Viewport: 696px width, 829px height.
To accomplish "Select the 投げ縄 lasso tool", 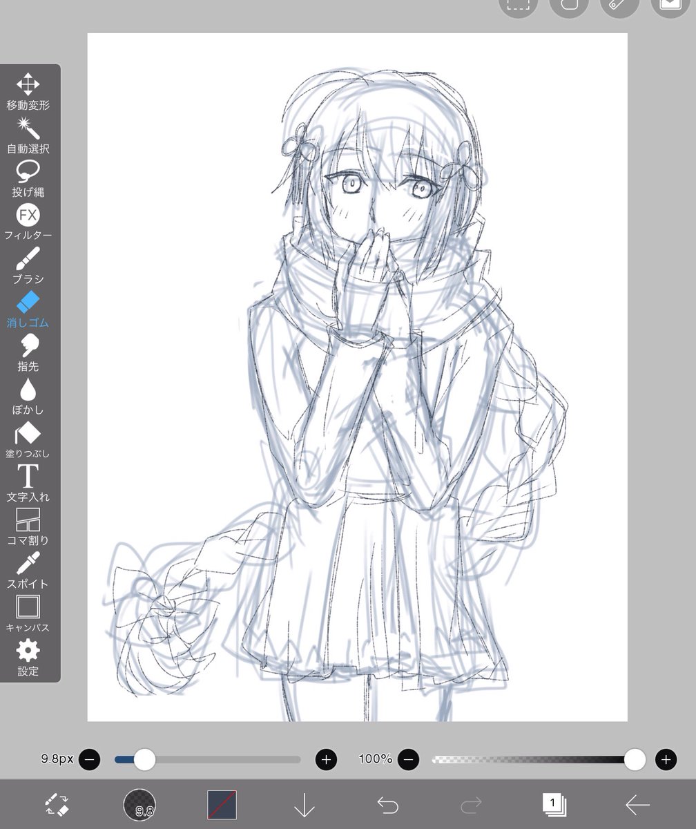I will [28, 178].
